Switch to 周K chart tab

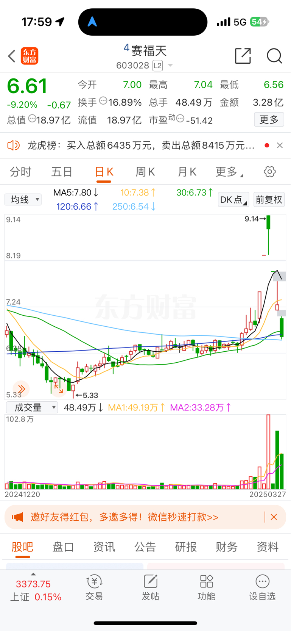pos(145,172)
